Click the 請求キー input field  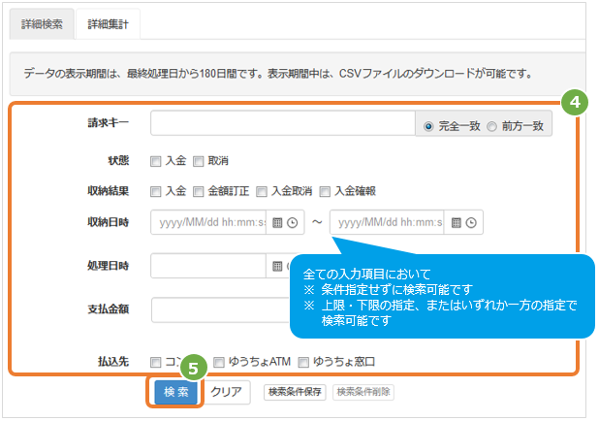click(x=283, y=123)
